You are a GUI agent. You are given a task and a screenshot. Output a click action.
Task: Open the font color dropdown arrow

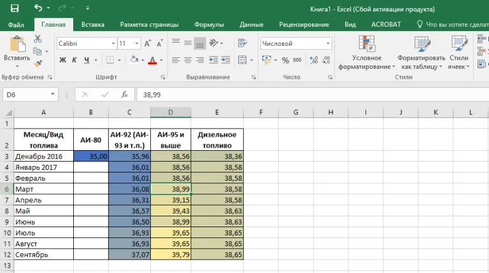tap(161, 60)
